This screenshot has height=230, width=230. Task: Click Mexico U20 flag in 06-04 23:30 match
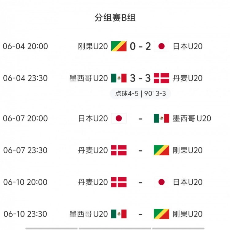pos(119,78)
